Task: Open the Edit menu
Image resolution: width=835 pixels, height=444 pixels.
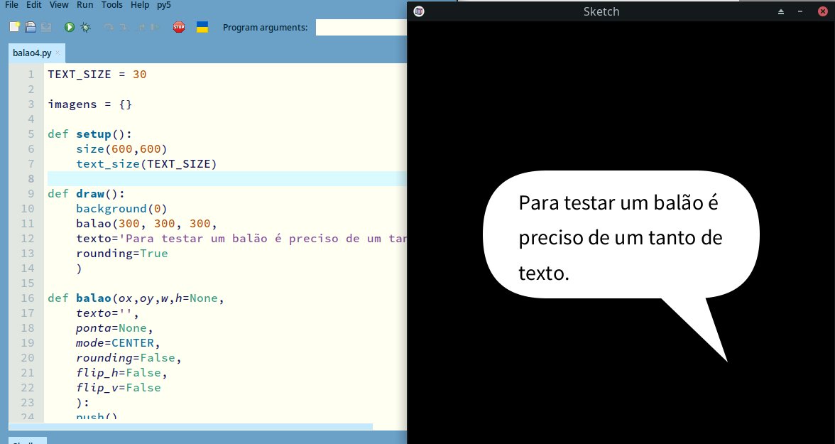Action: click(x=34, y=5)
